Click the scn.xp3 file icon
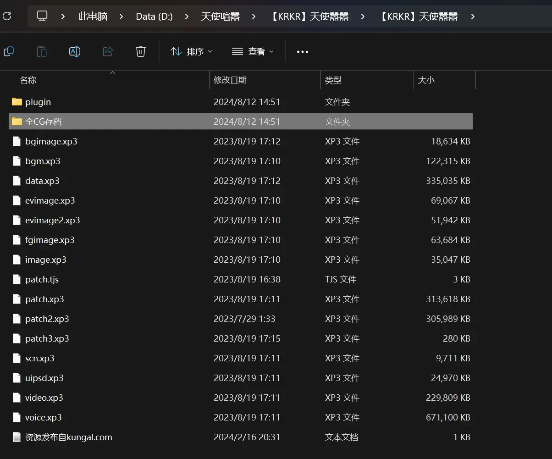552x459 pixels. click(x=17, y=358)
